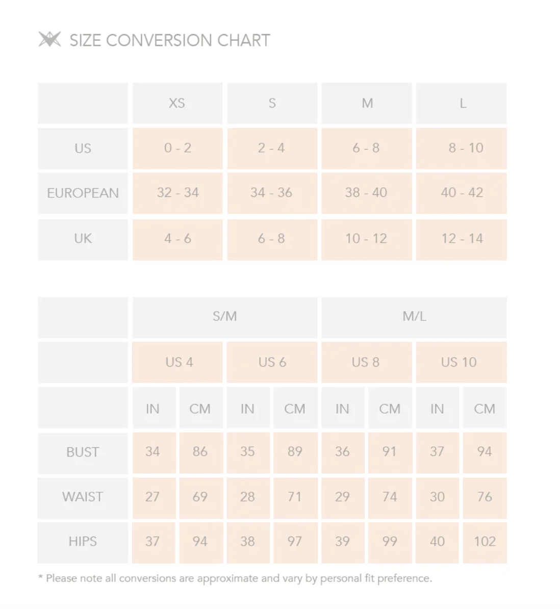Click the conversions disclaimer footnote text

point(235,578)
